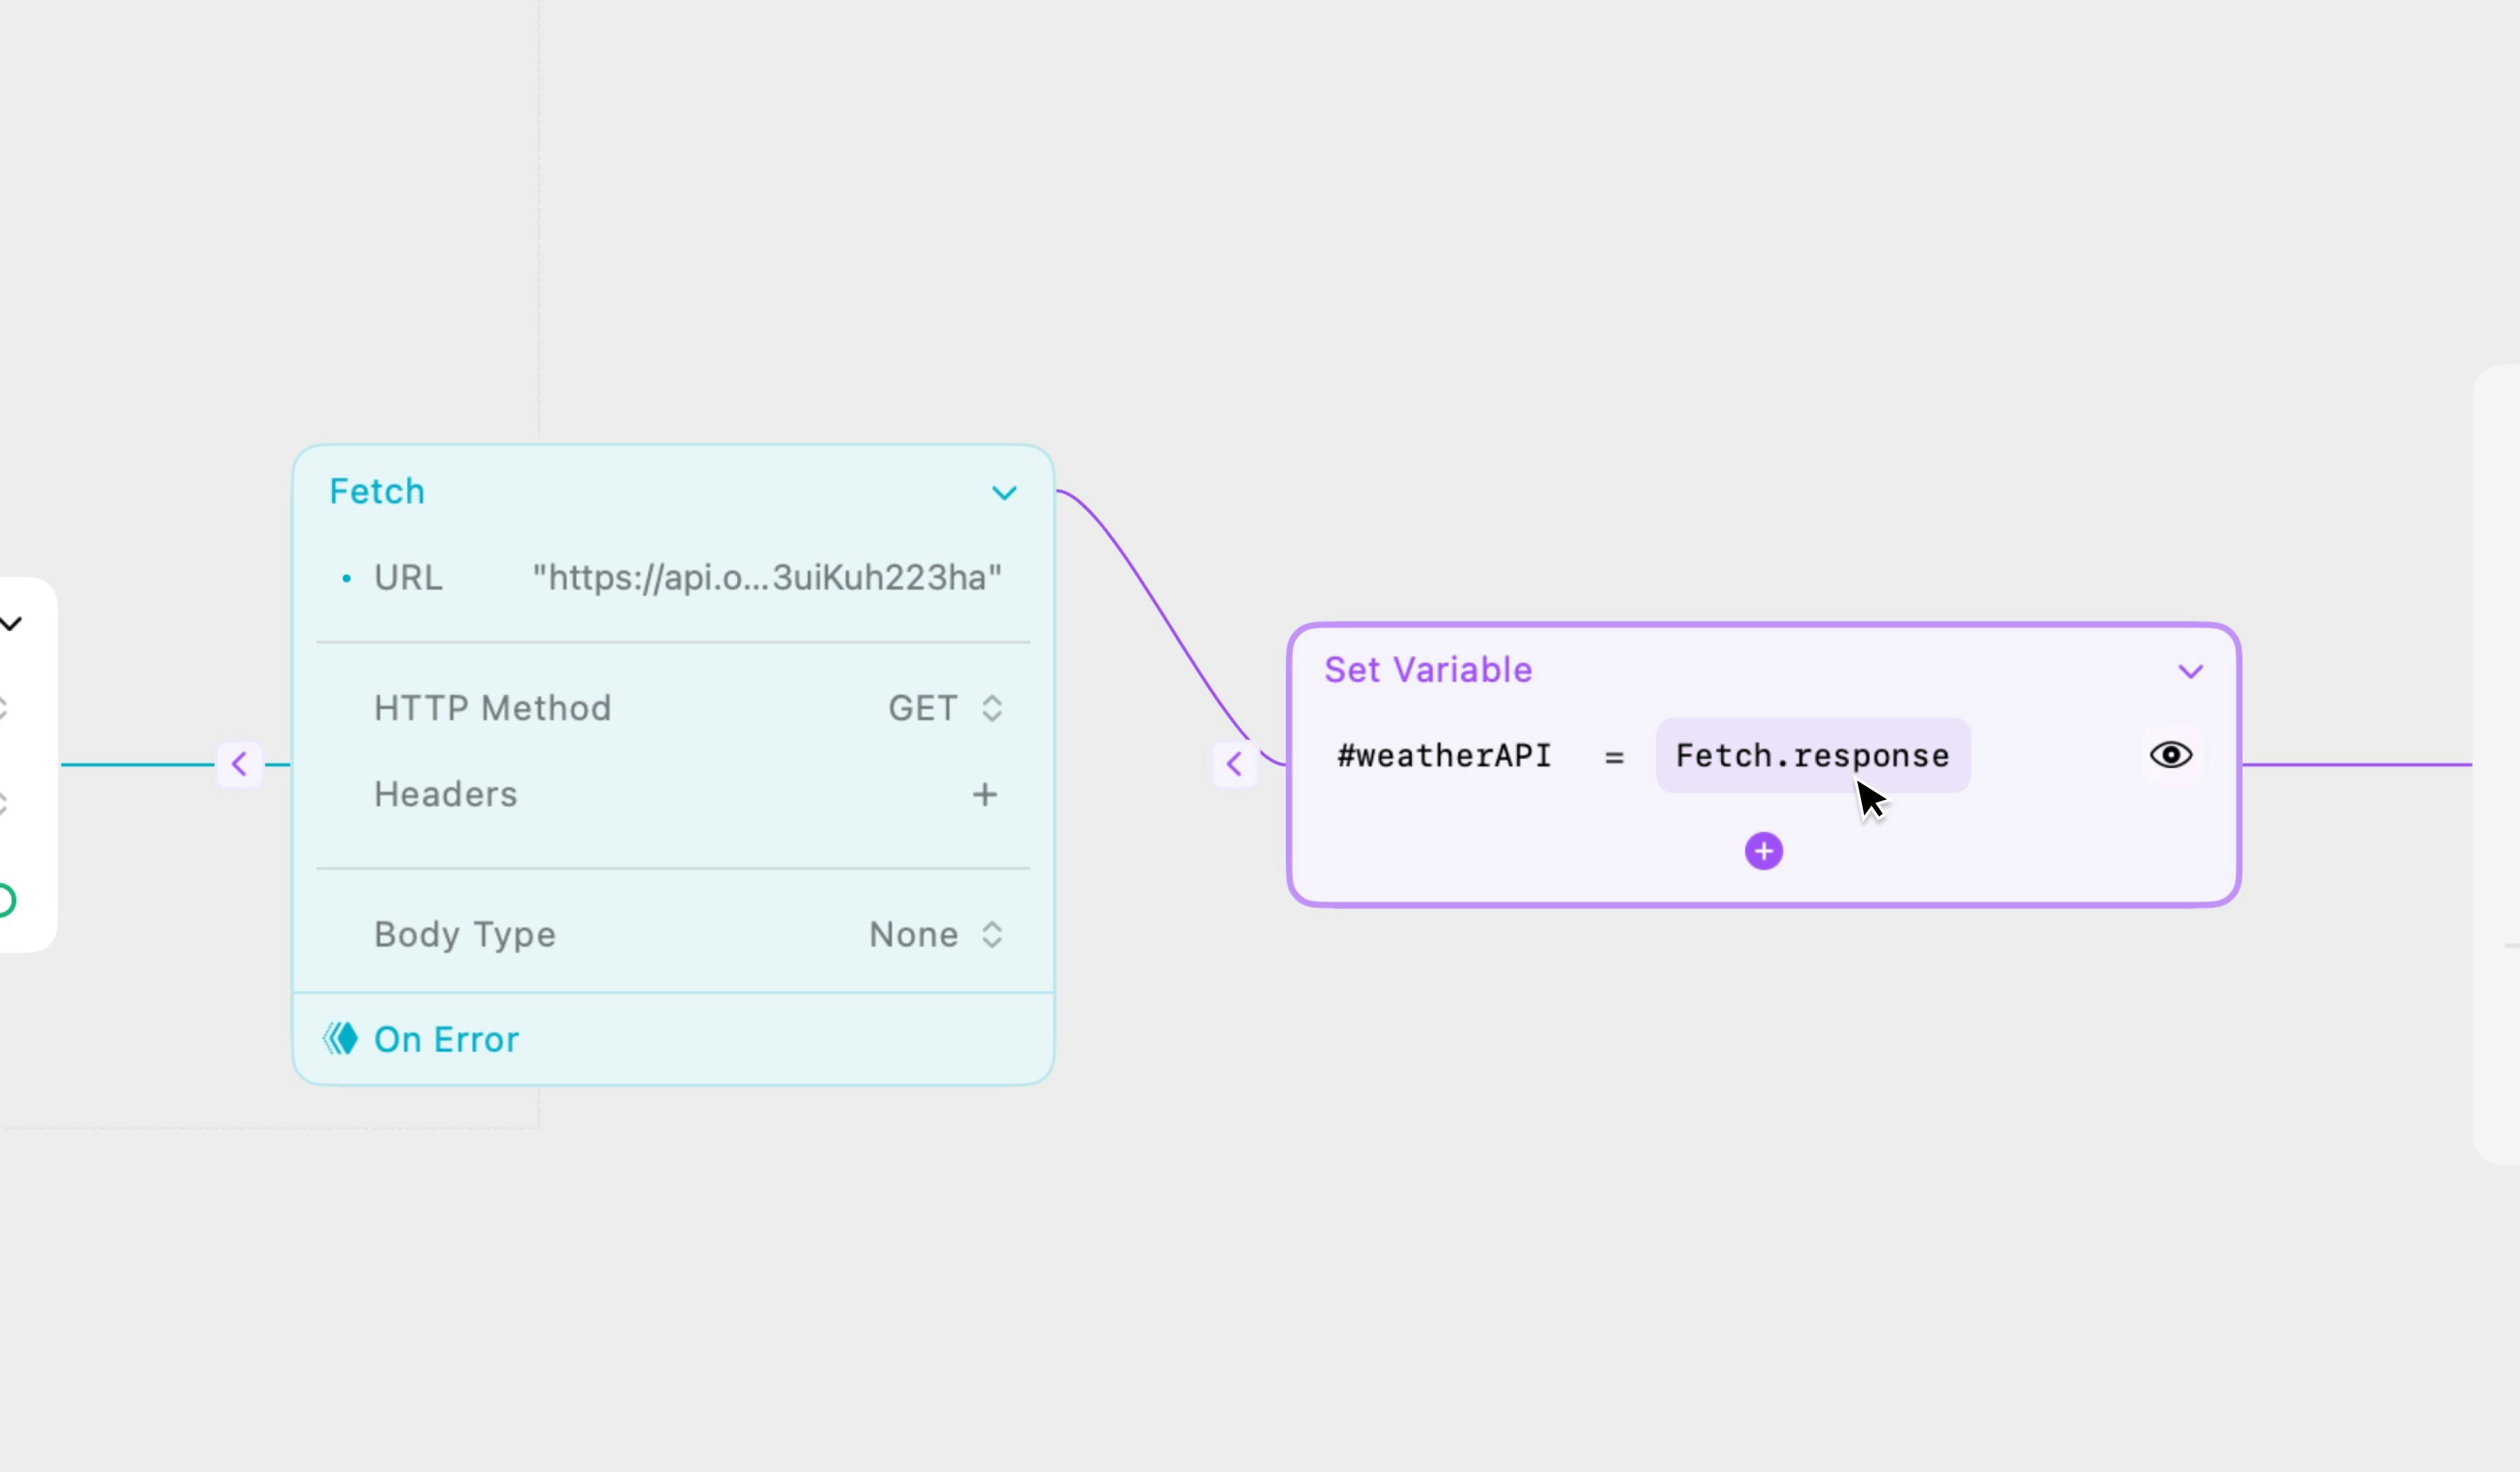Collapse the Fetch node with its chevron
The width and height of the screenshot is (2520, 1472).
point(1004,493)
